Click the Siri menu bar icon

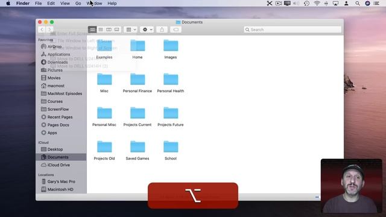pos(367,3)
